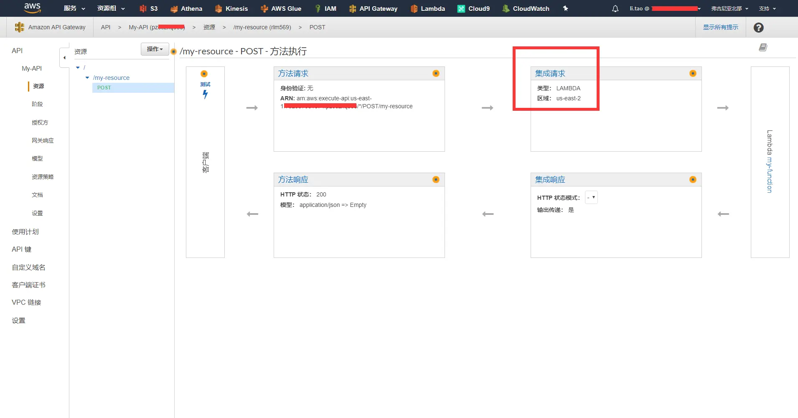Collapse the left navigation panel arrow
Screen dimensions: 798x418
(64, 58)
